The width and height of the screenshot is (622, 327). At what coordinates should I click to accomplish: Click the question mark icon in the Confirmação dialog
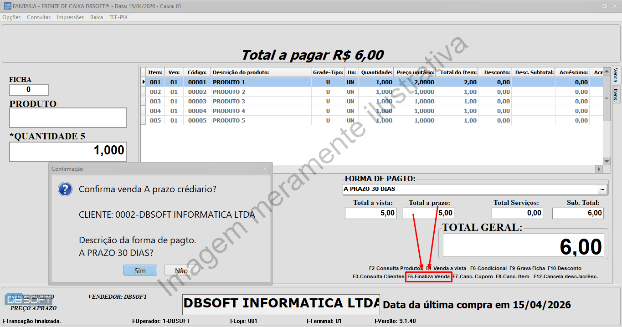(x=65, y=189)
